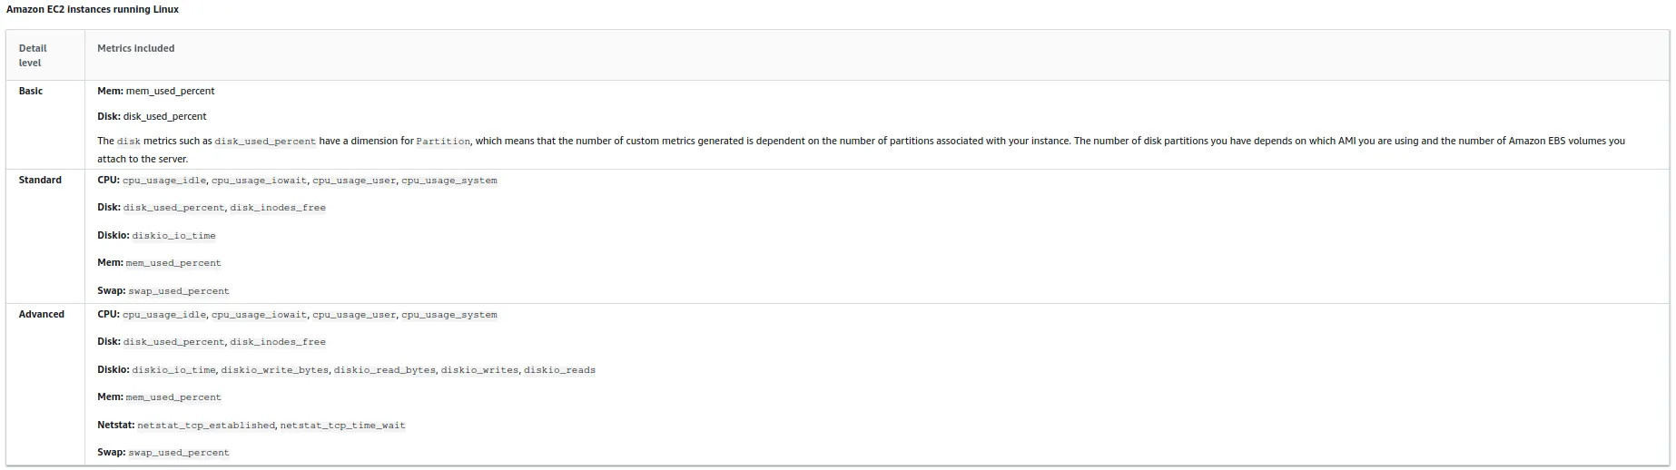Viewport: 1676px width, 470px height.
Task: Select the "Standard" detail level row label
Action: (40, 180)
